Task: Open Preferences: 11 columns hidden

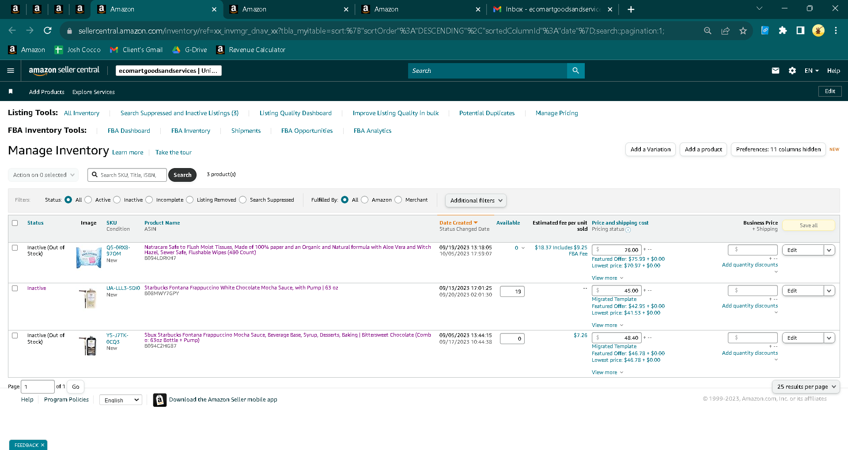Action: [x=778, y=150]
